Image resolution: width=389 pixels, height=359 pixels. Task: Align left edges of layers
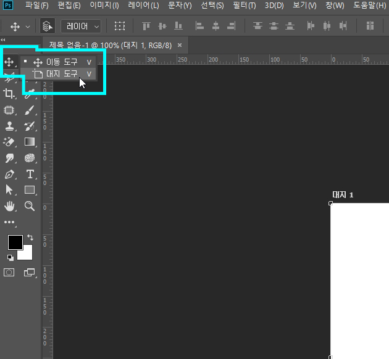(199, 26)
